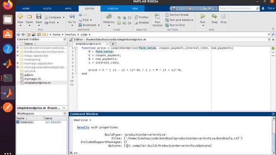The width and height of the screenshot is (276, 155).
Task: Open Files manager from the Ubuntu dock
Action: click(8, 19)
